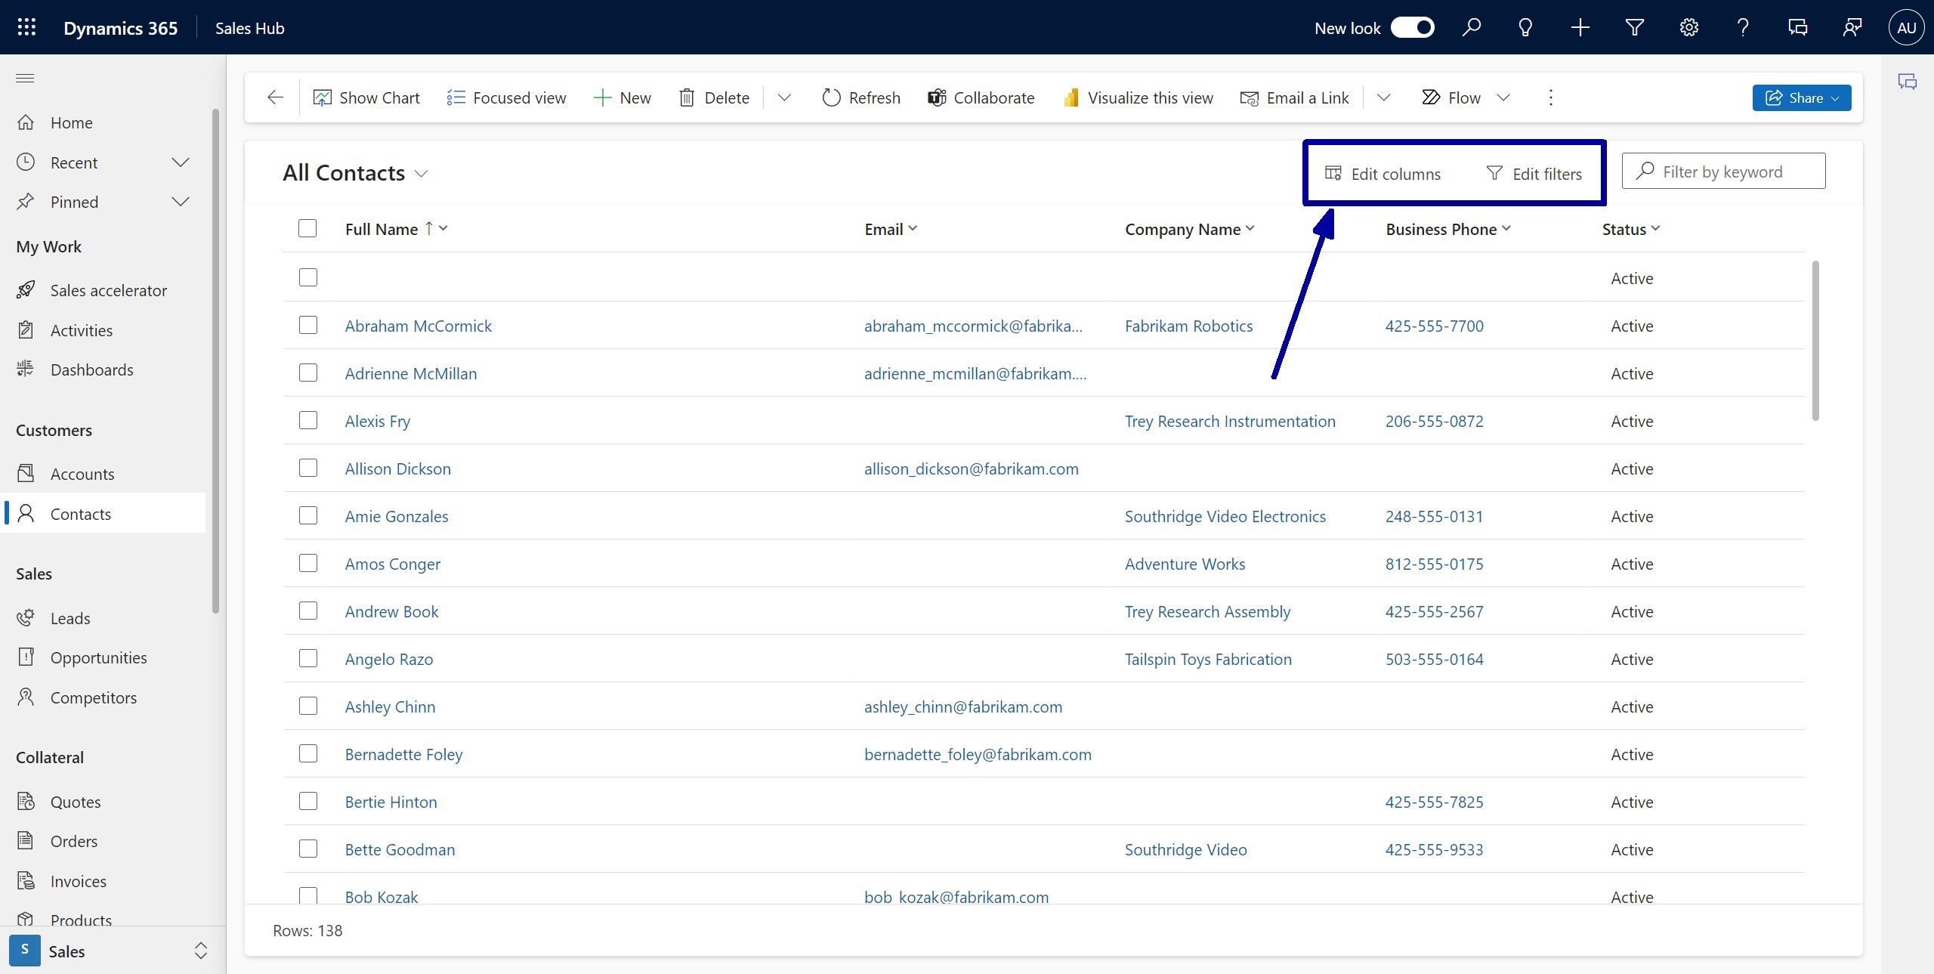
Task: Click Email a Link command
Action: tap(1294, 97)
